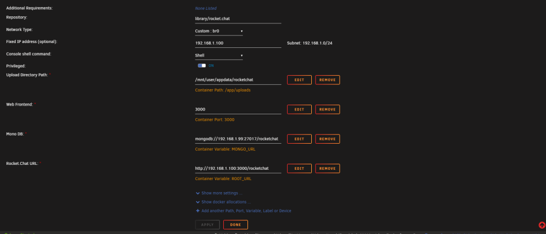This screenshot has height=234, width=546.
Task: Edit the Rocket.Chat URL variable
Action: [299, 168]
